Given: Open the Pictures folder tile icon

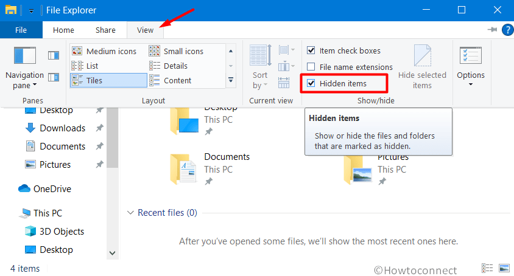Looking at the screenshot, I should point(358,170).
